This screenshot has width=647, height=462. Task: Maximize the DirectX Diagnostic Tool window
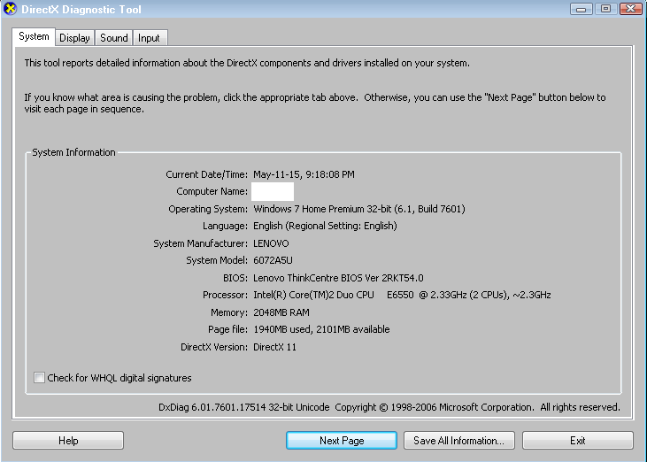click(x=605, y=9)
